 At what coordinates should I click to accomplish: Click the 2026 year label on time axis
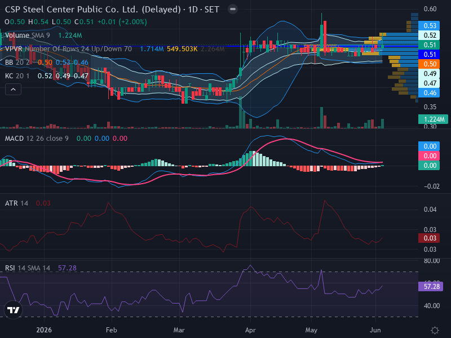[44, 330]
